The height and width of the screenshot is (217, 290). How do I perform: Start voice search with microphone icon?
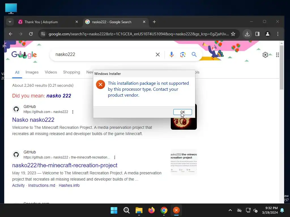[171, 55]
